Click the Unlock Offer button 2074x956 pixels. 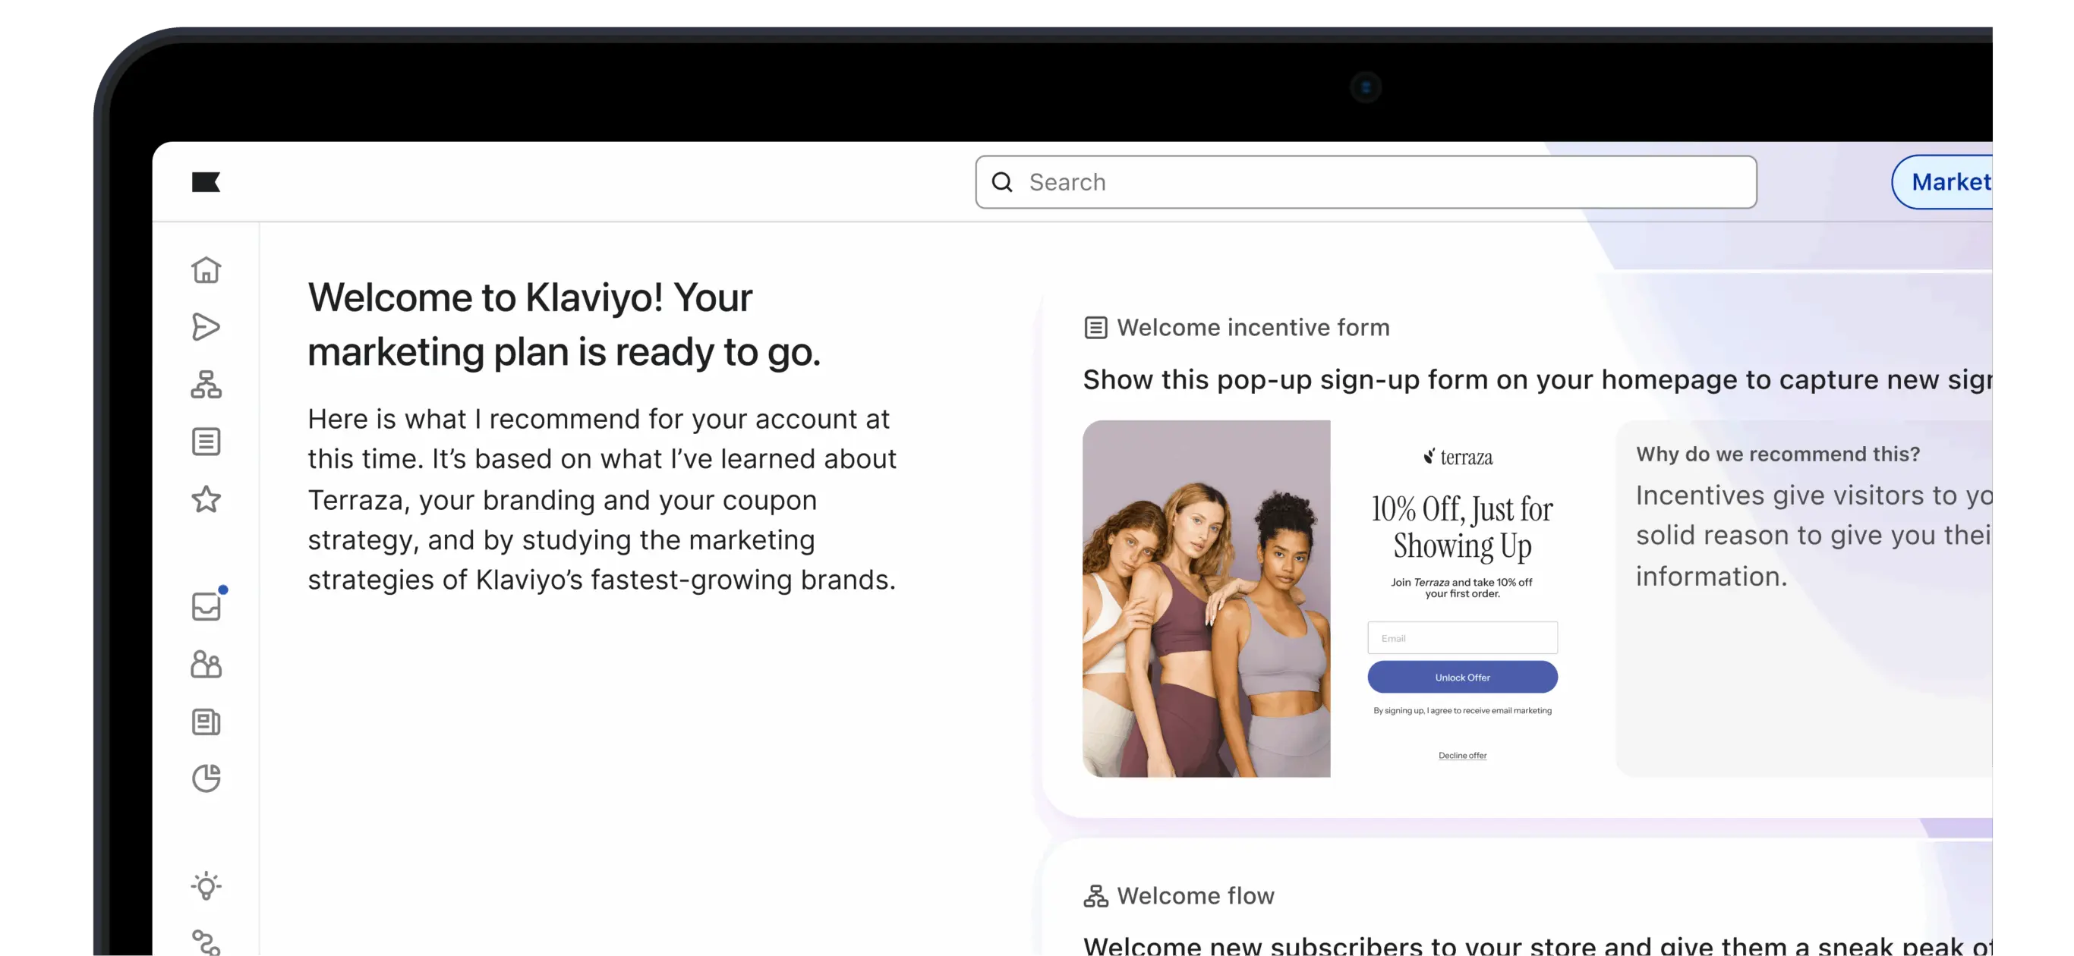(x=1462, y=677)
